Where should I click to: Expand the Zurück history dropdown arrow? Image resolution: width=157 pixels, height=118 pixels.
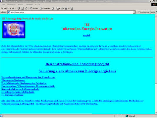point(10,9)
